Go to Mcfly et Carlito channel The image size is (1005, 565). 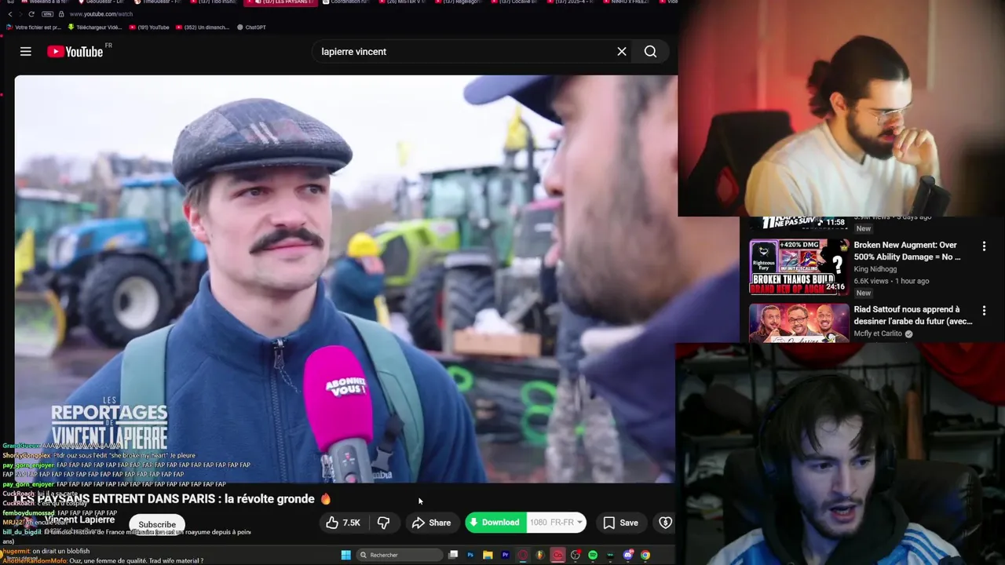[x=878, y=334]
